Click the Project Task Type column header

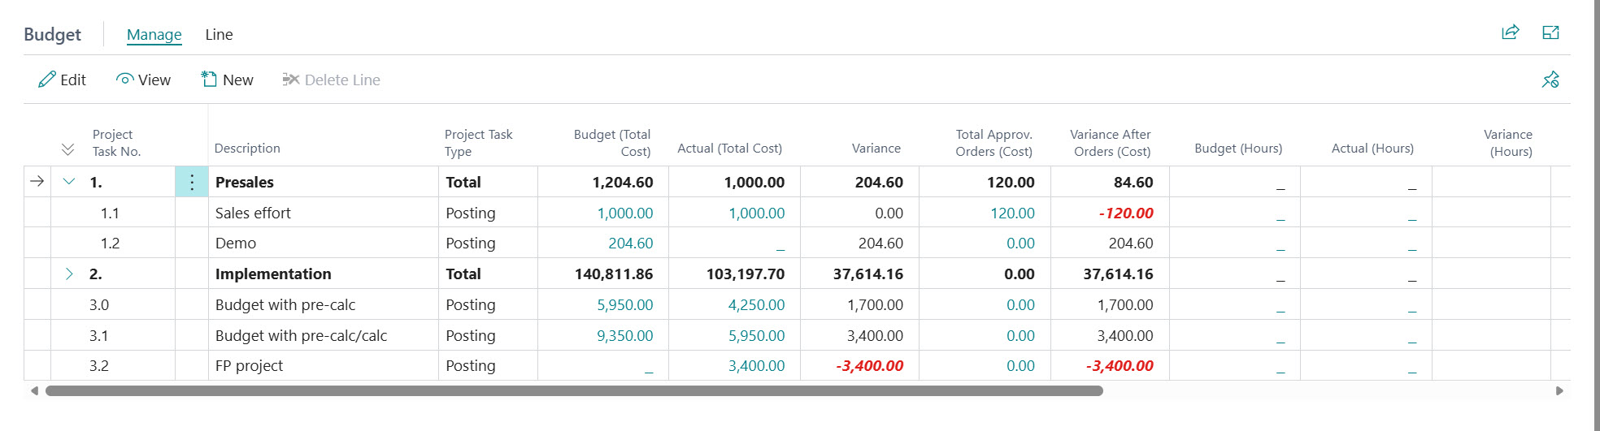point(478,143)
